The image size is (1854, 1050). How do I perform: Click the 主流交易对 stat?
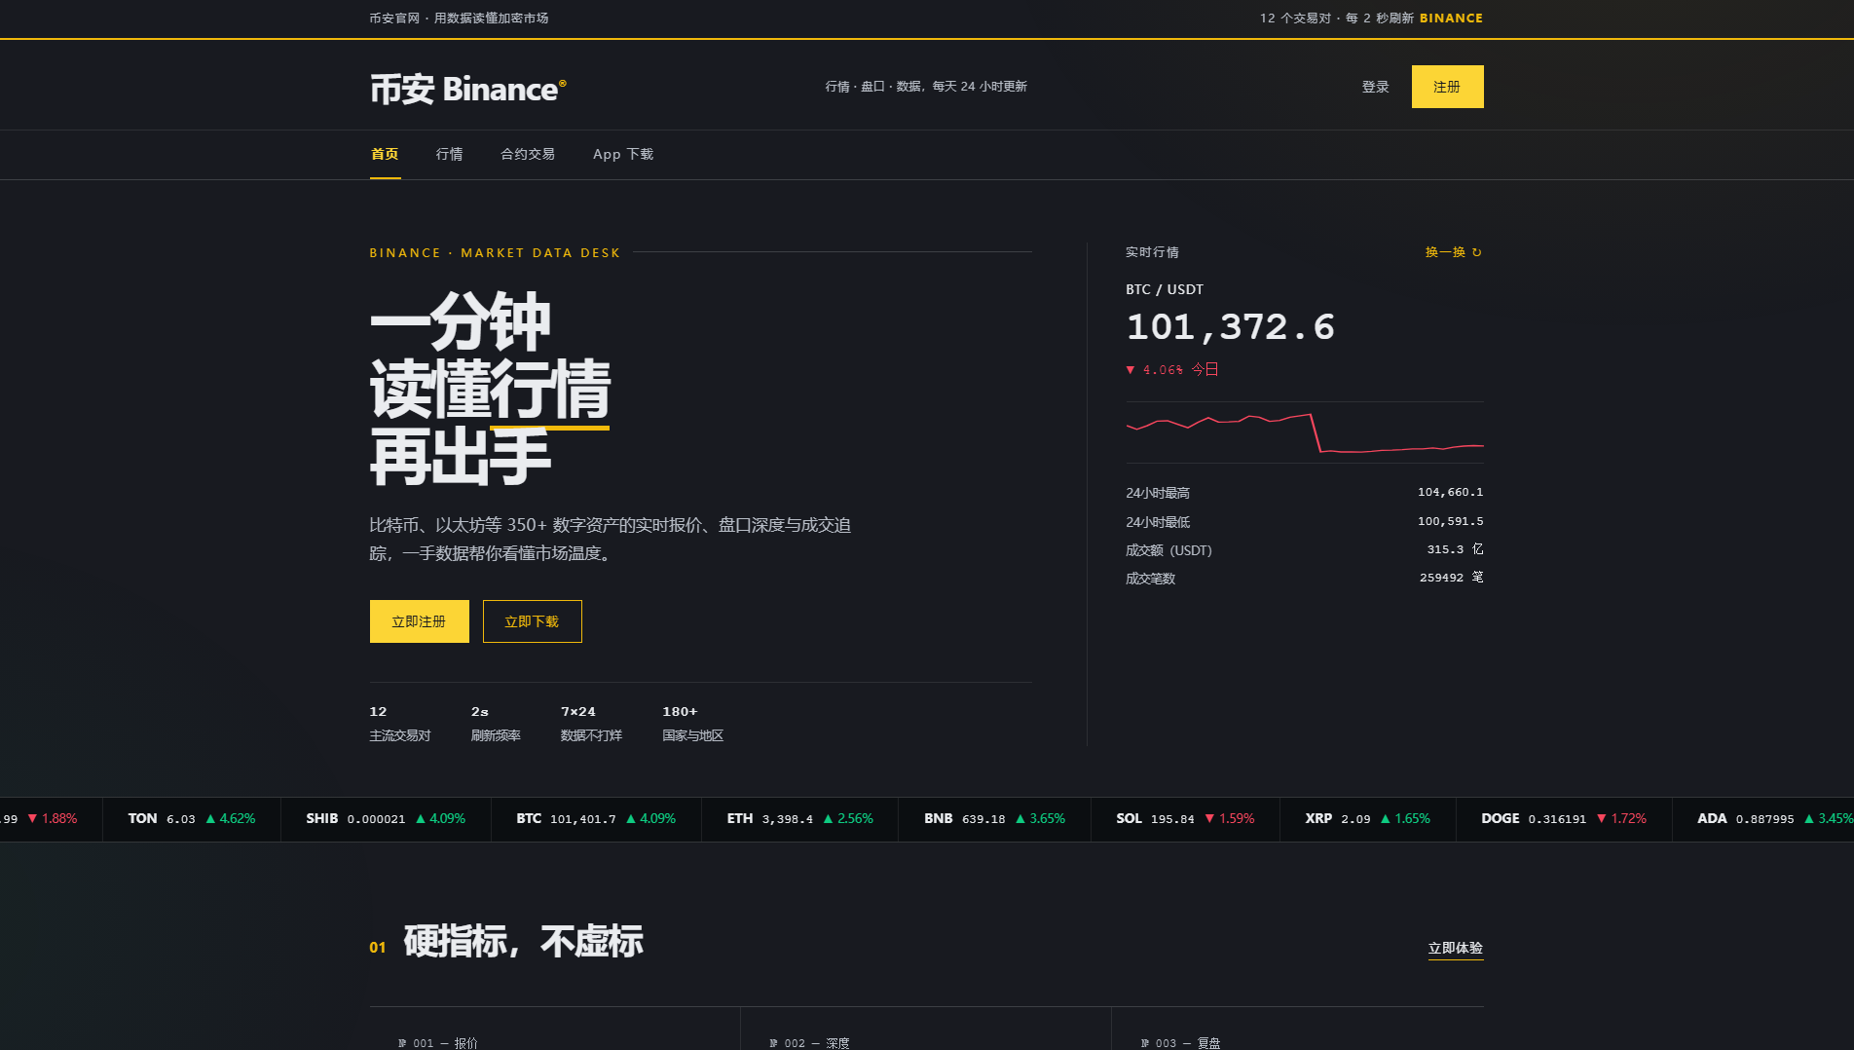point(400,724)
